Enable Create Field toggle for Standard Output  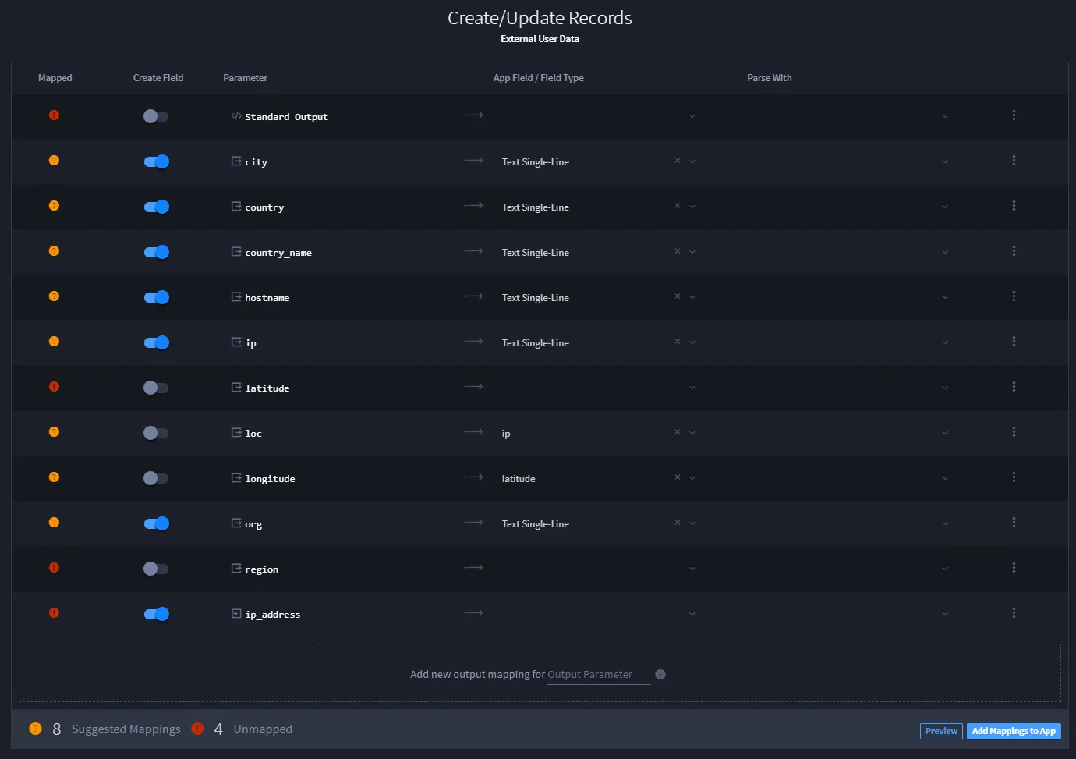pos(156,116)
